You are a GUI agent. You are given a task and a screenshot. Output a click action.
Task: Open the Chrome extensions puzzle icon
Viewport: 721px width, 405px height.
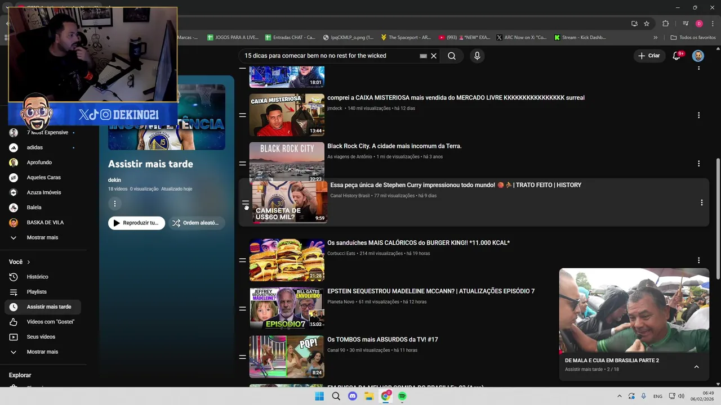point(666,24)
